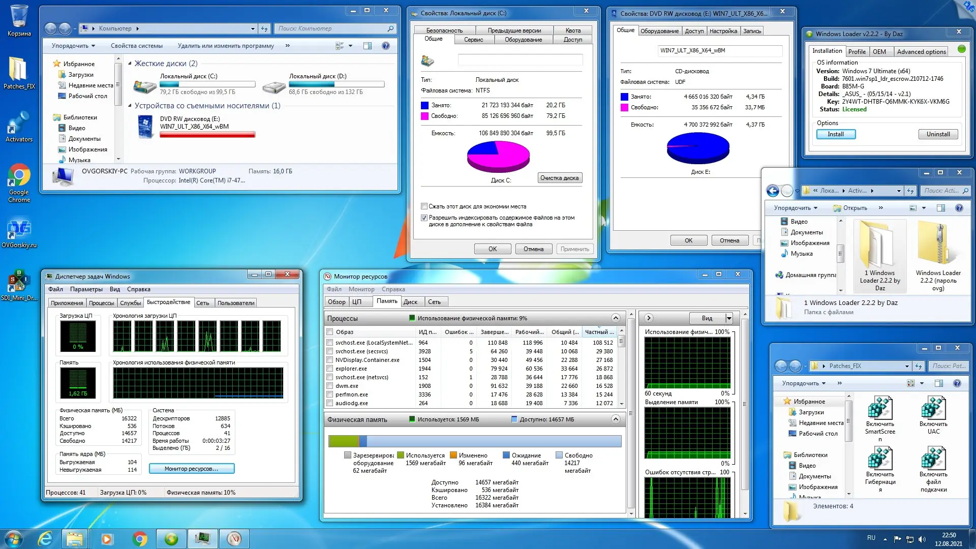The image size is (976, 549).
Task: Check the explorer.exe process checkbox
Action: [330, 369]
